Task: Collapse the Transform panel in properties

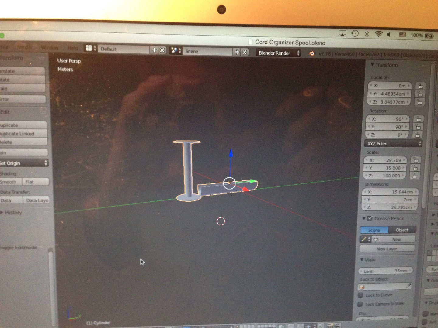Action: 372,64
